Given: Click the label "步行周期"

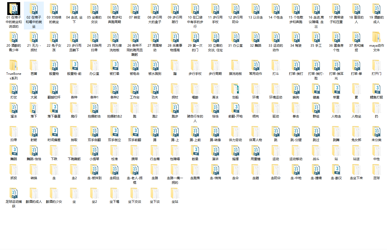Looking at the screenshot, I should tap(215, 74).
